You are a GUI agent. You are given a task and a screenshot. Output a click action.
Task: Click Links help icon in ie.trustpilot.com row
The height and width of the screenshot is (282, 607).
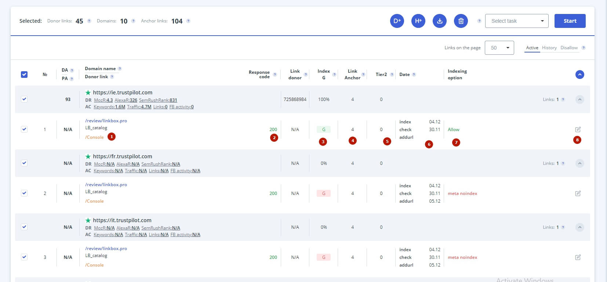(x=563, y=100)
